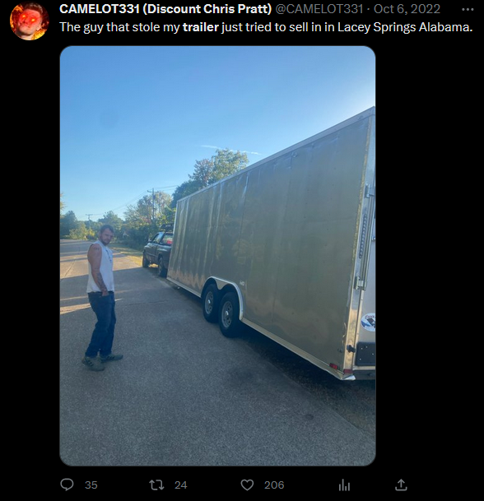Click the pickup truck in the photo

click(158, 251)
